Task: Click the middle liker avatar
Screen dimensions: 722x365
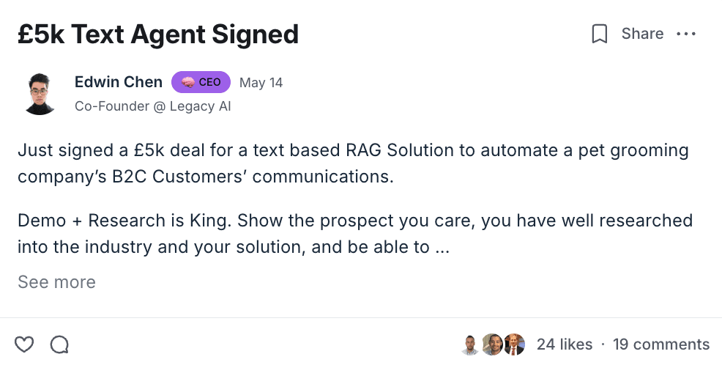Action: tap(491, 344)
